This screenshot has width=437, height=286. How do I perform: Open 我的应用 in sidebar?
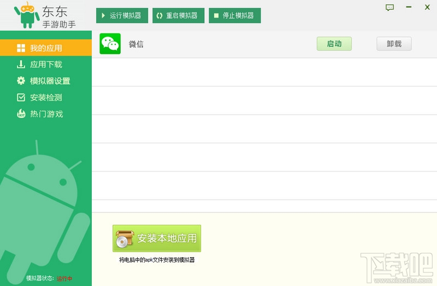46,48
